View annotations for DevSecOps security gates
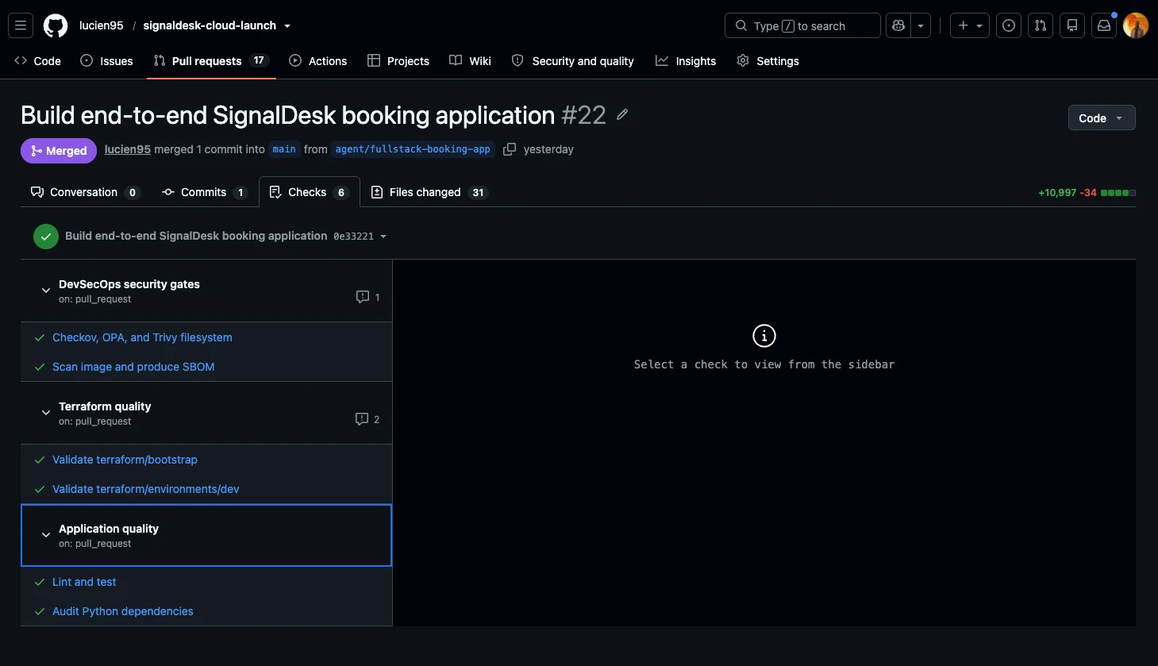Image resolution: width=1158 pixels, height=666 pixels. click(x=368, y=297)
